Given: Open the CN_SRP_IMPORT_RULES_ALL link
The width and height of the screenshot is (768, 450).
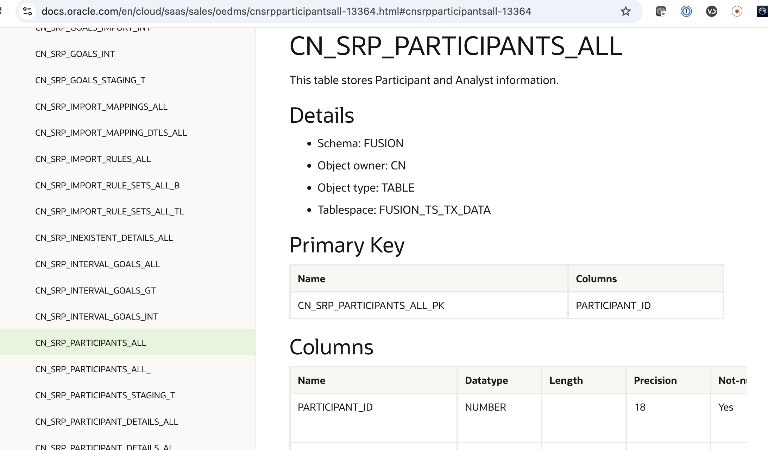Looking at the screenshot, I should pyautogui.click(x=93, y=159).
